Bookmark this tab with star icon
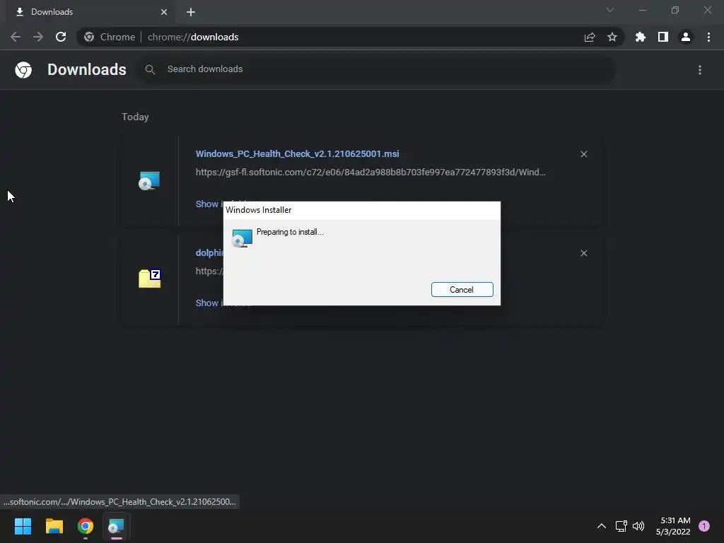The width and height of the screenshot is (724, 543). [x=612, y=37]
